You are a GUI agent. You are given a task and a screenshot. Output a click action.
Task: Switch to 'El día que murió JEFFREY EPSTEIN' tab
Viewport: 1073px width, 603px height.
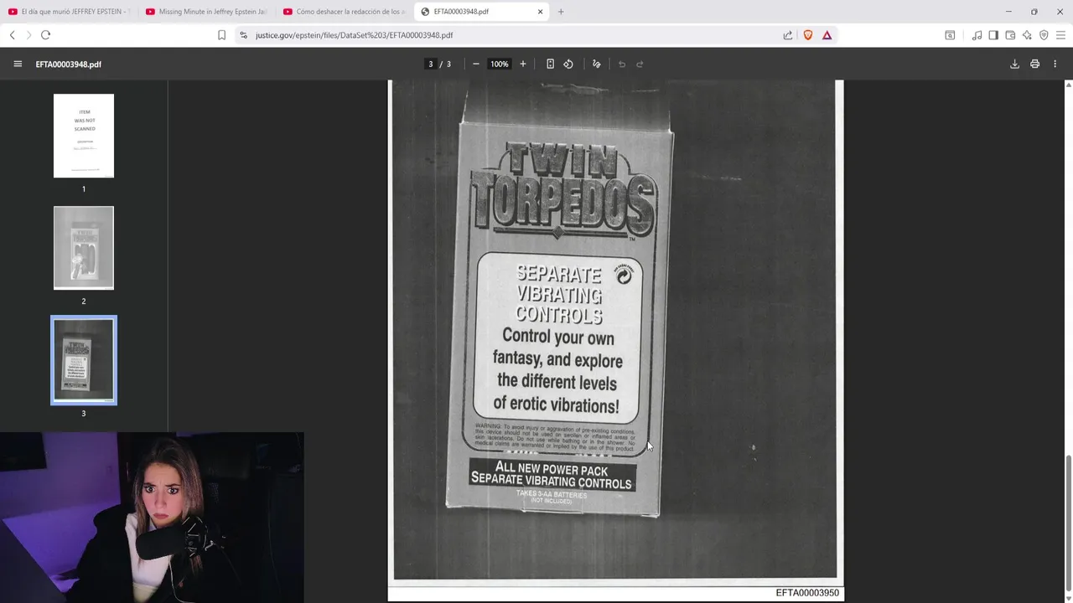(x=69, y=12)
